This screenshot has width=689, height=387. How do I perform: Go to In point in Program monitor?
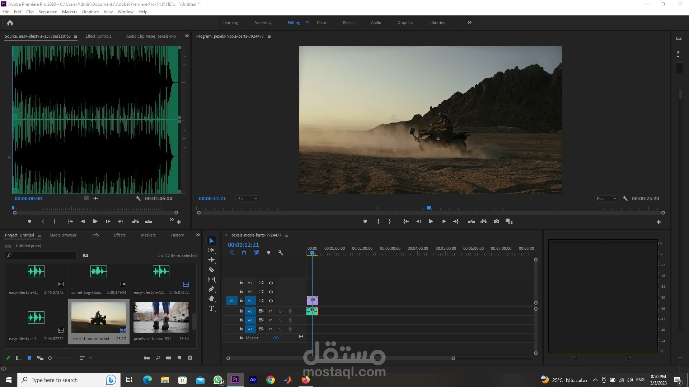[x=406, y=221]
